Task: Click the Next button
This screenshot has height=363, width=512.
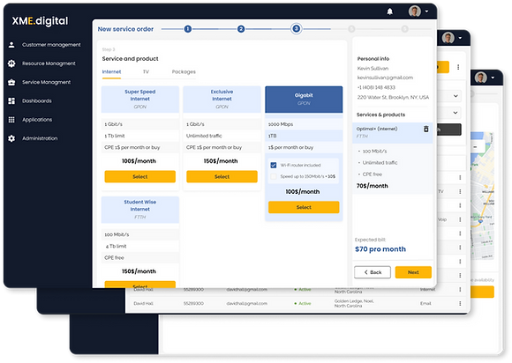Action: pos(413,272)
